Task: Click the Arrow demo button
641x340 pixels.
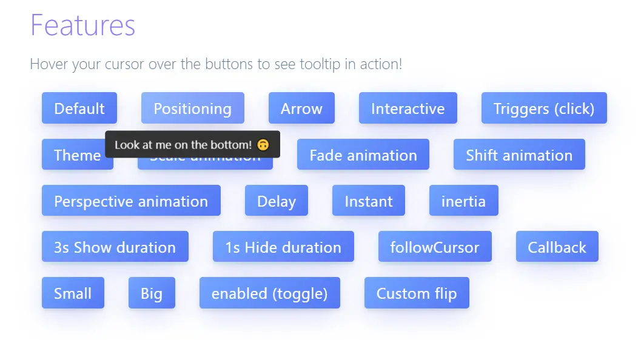Action: pos(301,108)
